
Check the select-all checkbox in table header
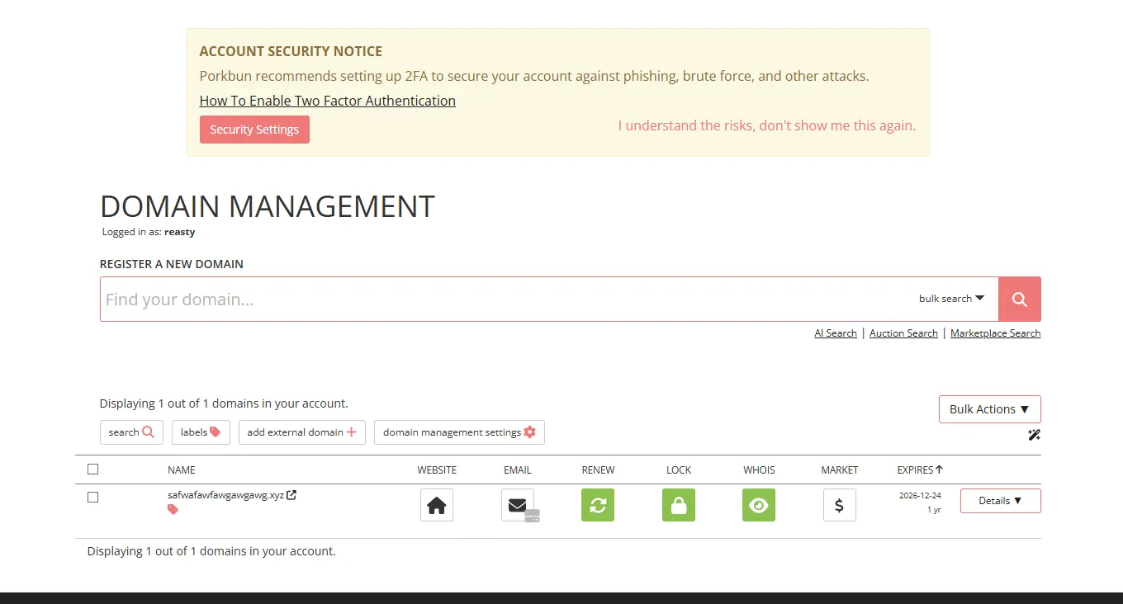[x=92, y=470]
